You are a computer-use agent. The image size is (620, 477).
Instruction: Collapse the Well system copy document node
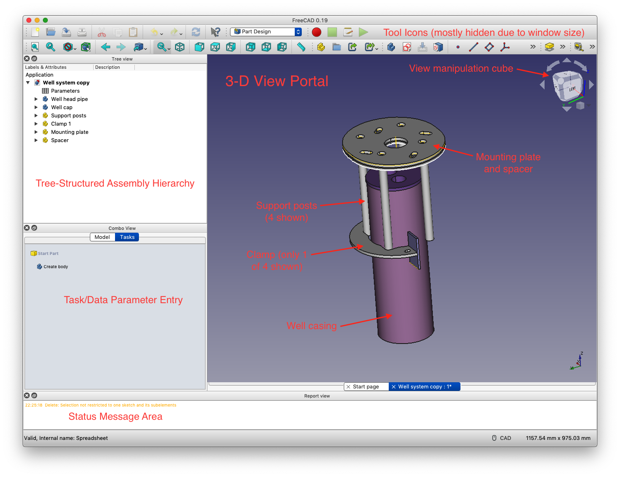click(x=28, y=83)
